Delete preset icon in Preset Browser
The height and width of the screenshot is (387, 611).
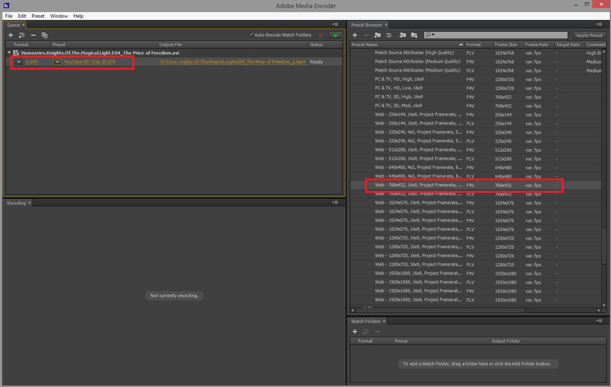click(366, 35)
